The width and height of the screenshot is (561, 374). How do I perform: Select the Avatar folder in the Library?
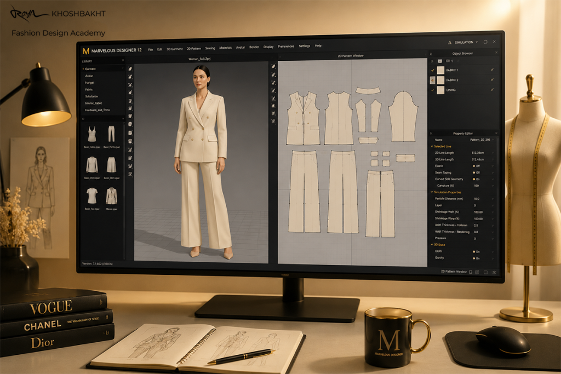click(x=89, y=76)
